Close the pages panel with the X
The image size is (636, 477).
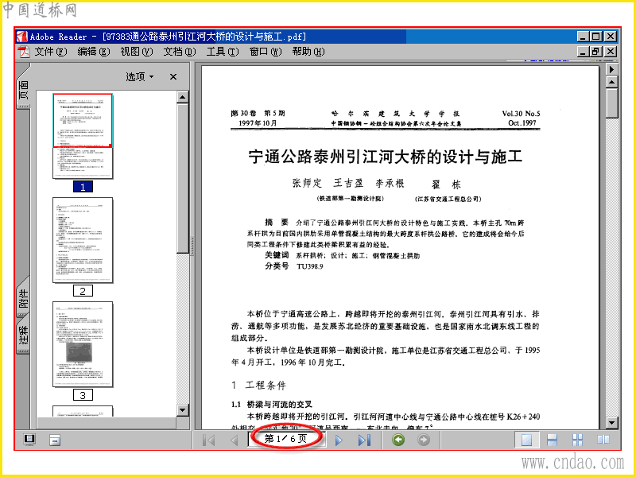pos(173,76)
